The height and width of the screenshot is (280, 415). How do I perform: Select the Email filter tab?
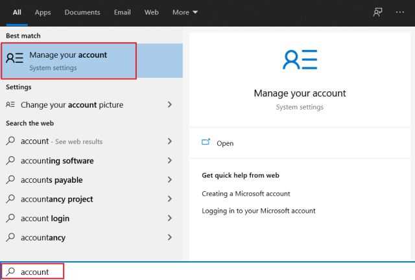[123, 12]
